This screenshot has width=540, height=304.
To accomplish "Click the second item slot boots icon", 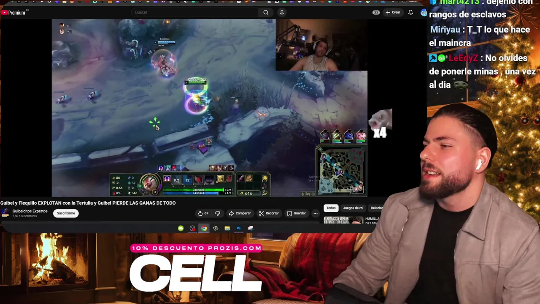I will click(x=248, y=179).
